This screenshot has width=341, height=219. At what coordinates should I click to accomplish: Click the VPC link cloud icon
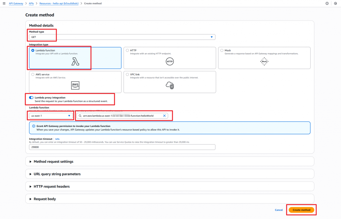click(x=170, y=85)
